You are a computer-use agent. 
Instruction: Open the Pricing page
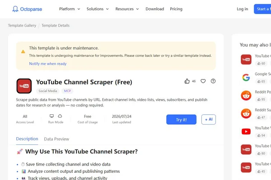(x=176, y=9)
